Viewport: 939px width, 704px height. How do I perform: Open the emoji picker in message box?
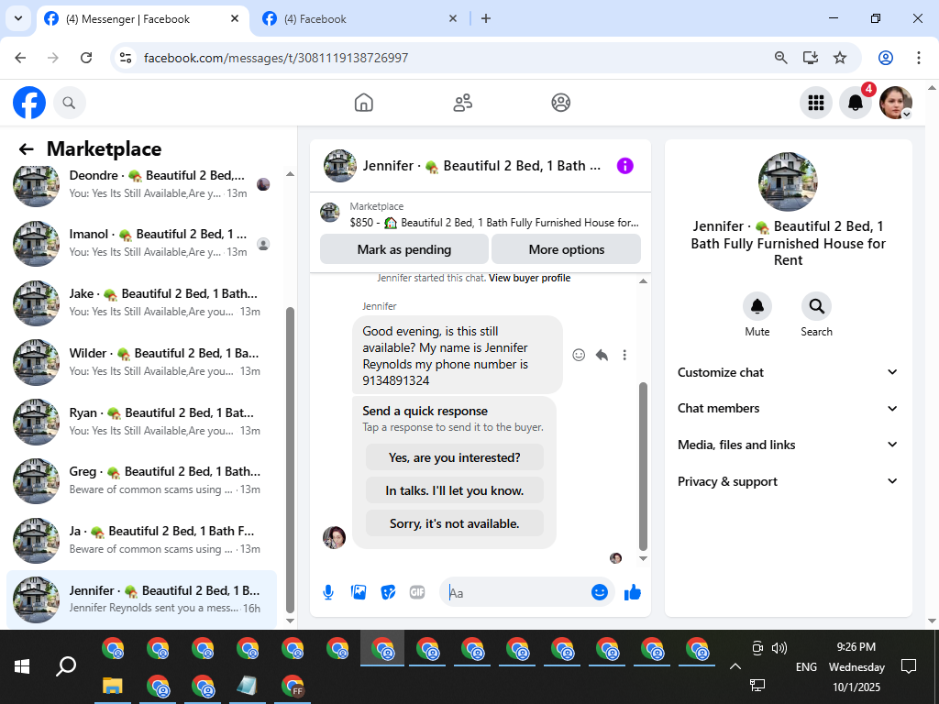pos(600,593)
